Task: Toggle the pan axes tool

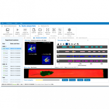Action: click(67, 44)
